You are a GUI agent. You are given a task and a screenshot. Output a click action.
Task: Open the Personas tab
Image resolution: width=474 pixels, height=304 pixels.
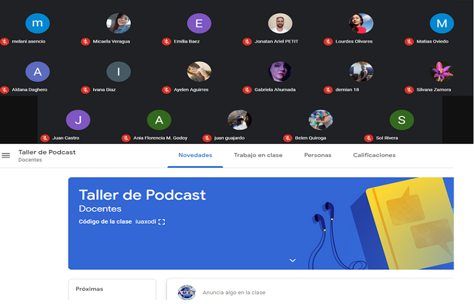(317, 156)
